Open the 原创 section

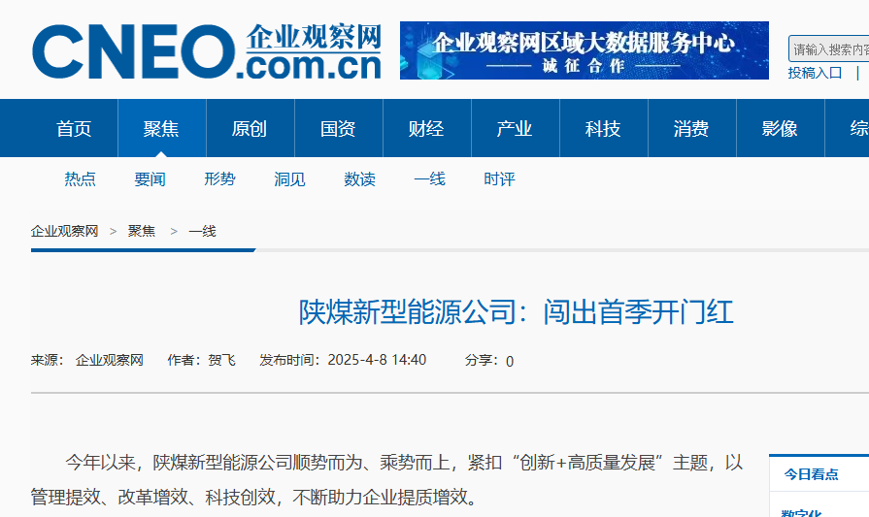click(250, 129)
